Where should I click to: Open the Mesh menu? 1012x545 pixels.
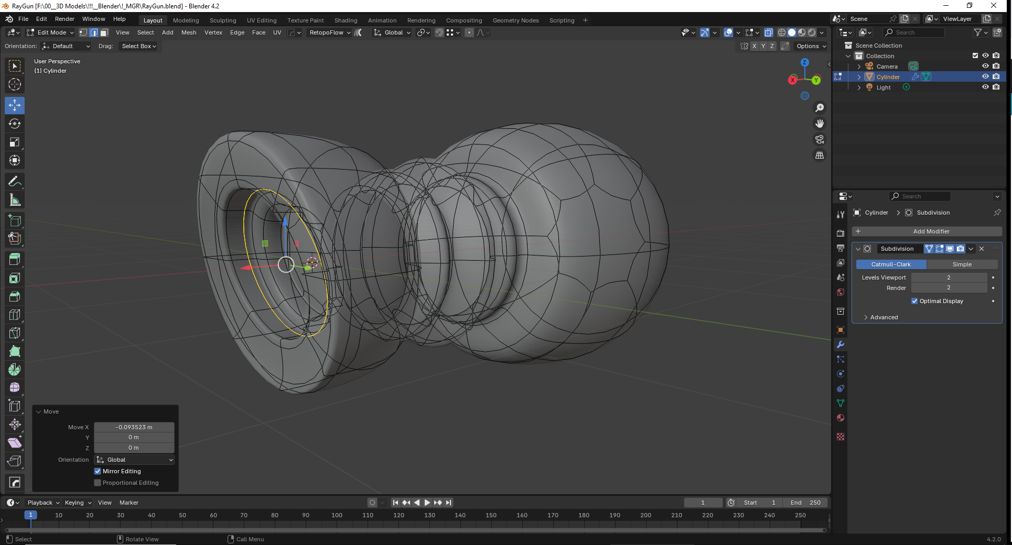(189, 32)
